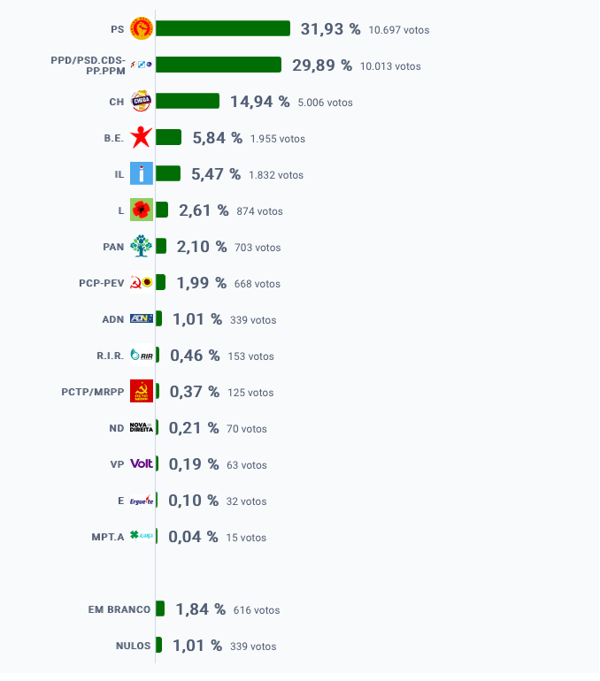The image size is (600, 681).
Task: Click the Nova Direita logo
Action: tap(142, 428)
